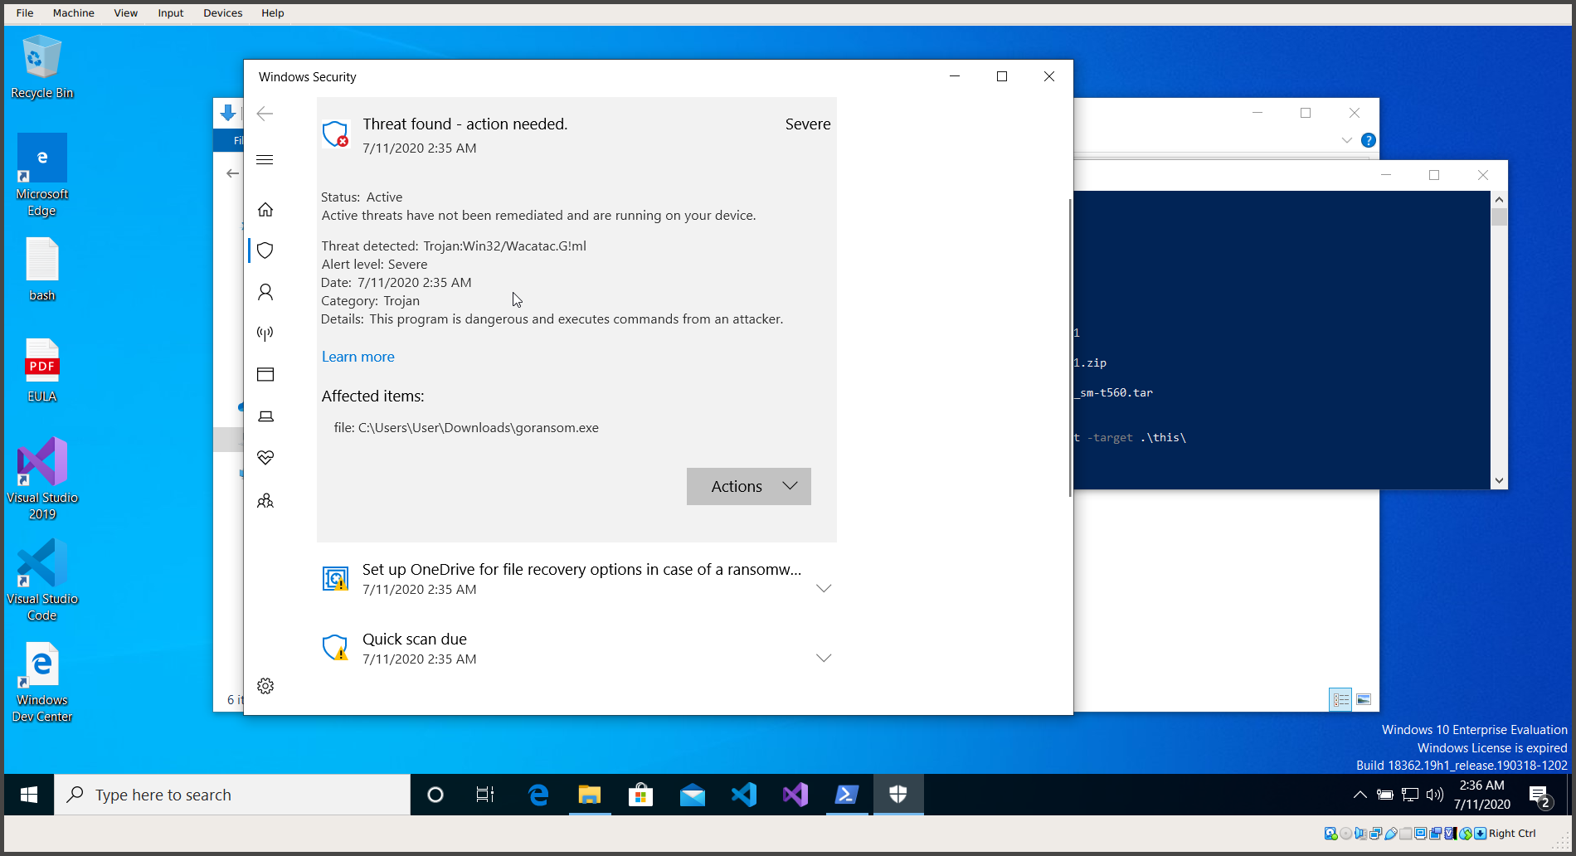
Task: Click Windows Security taskbar button
Action: click(898, 795)
